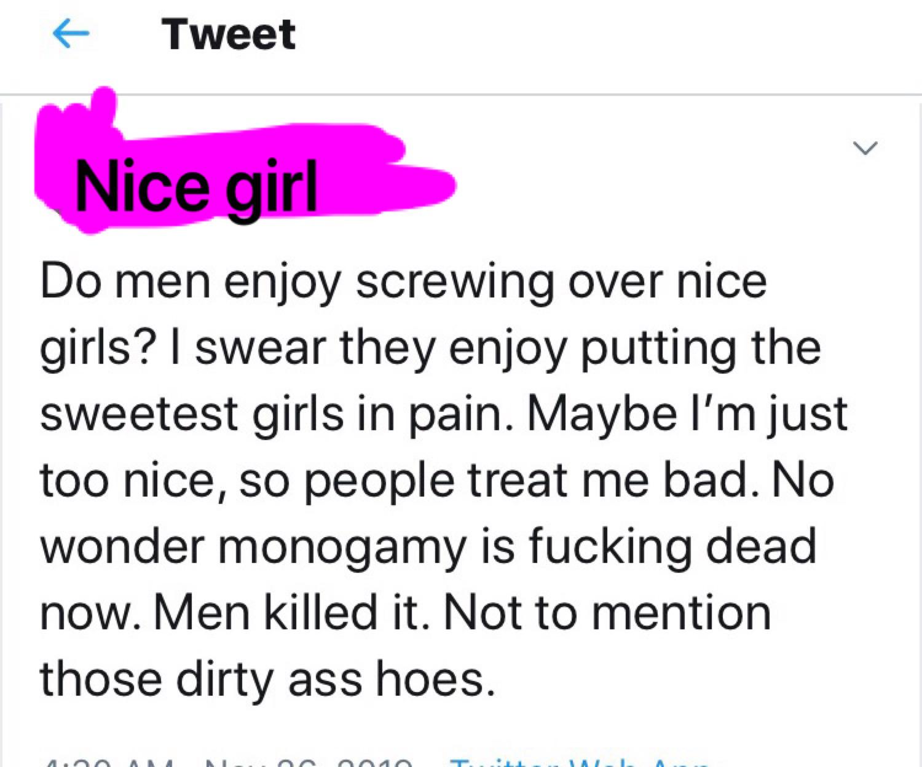Click the first line "Do men enjoy screwing"

click(296, 283)
